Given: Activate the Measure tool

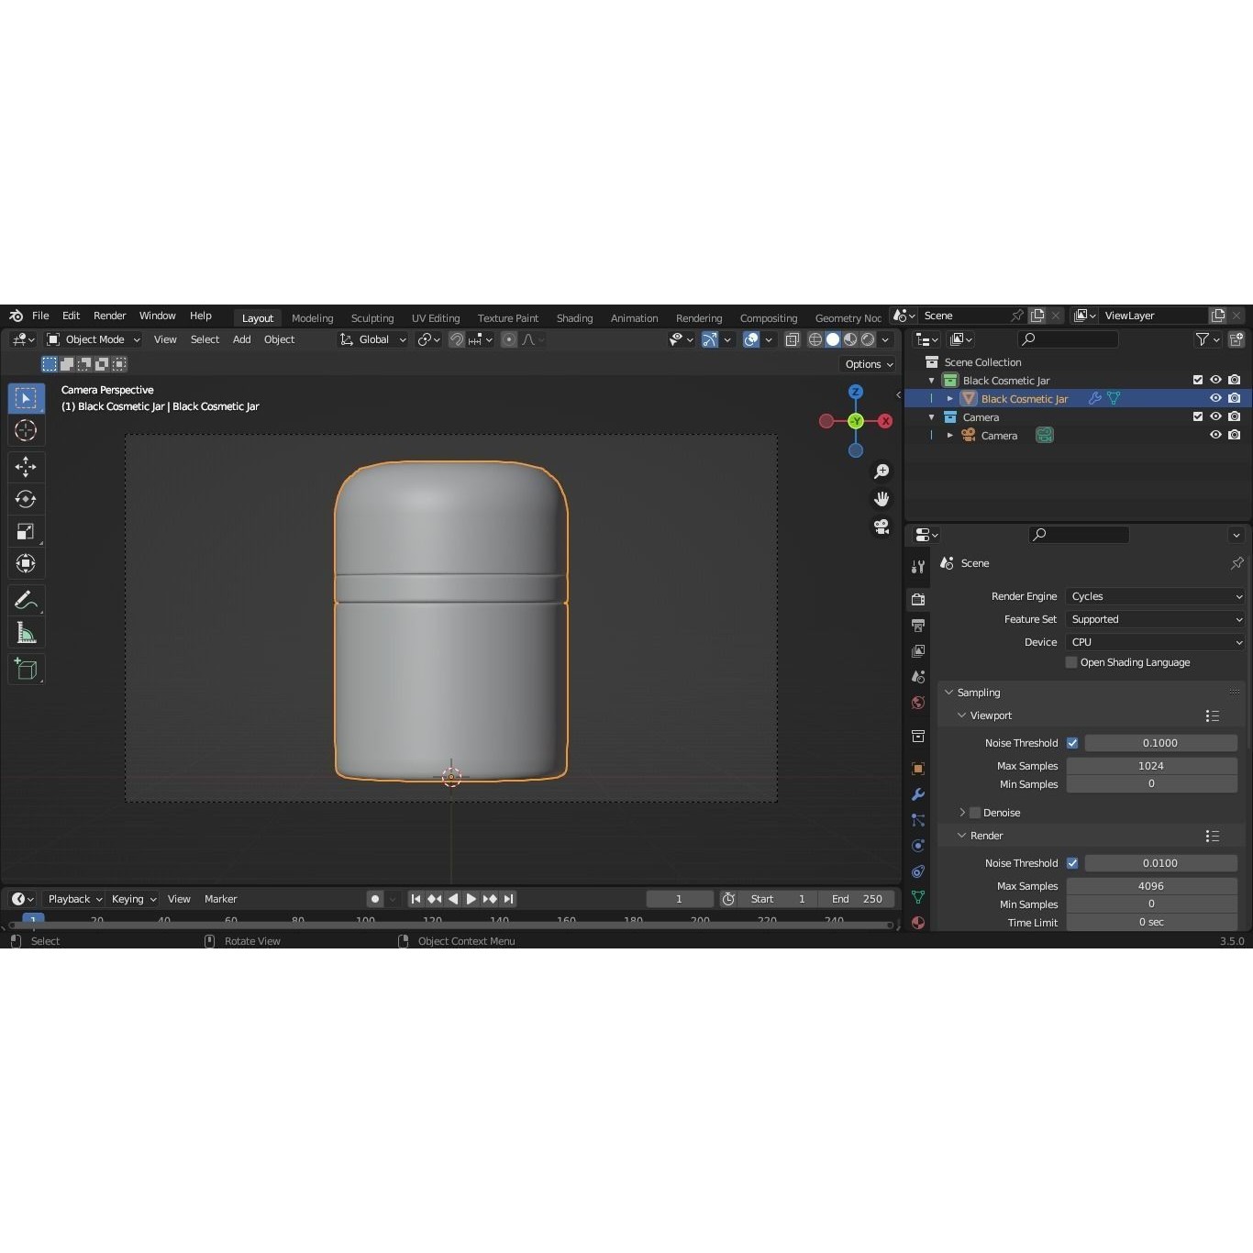Looking at the screenshot, I should pos(26,632).
